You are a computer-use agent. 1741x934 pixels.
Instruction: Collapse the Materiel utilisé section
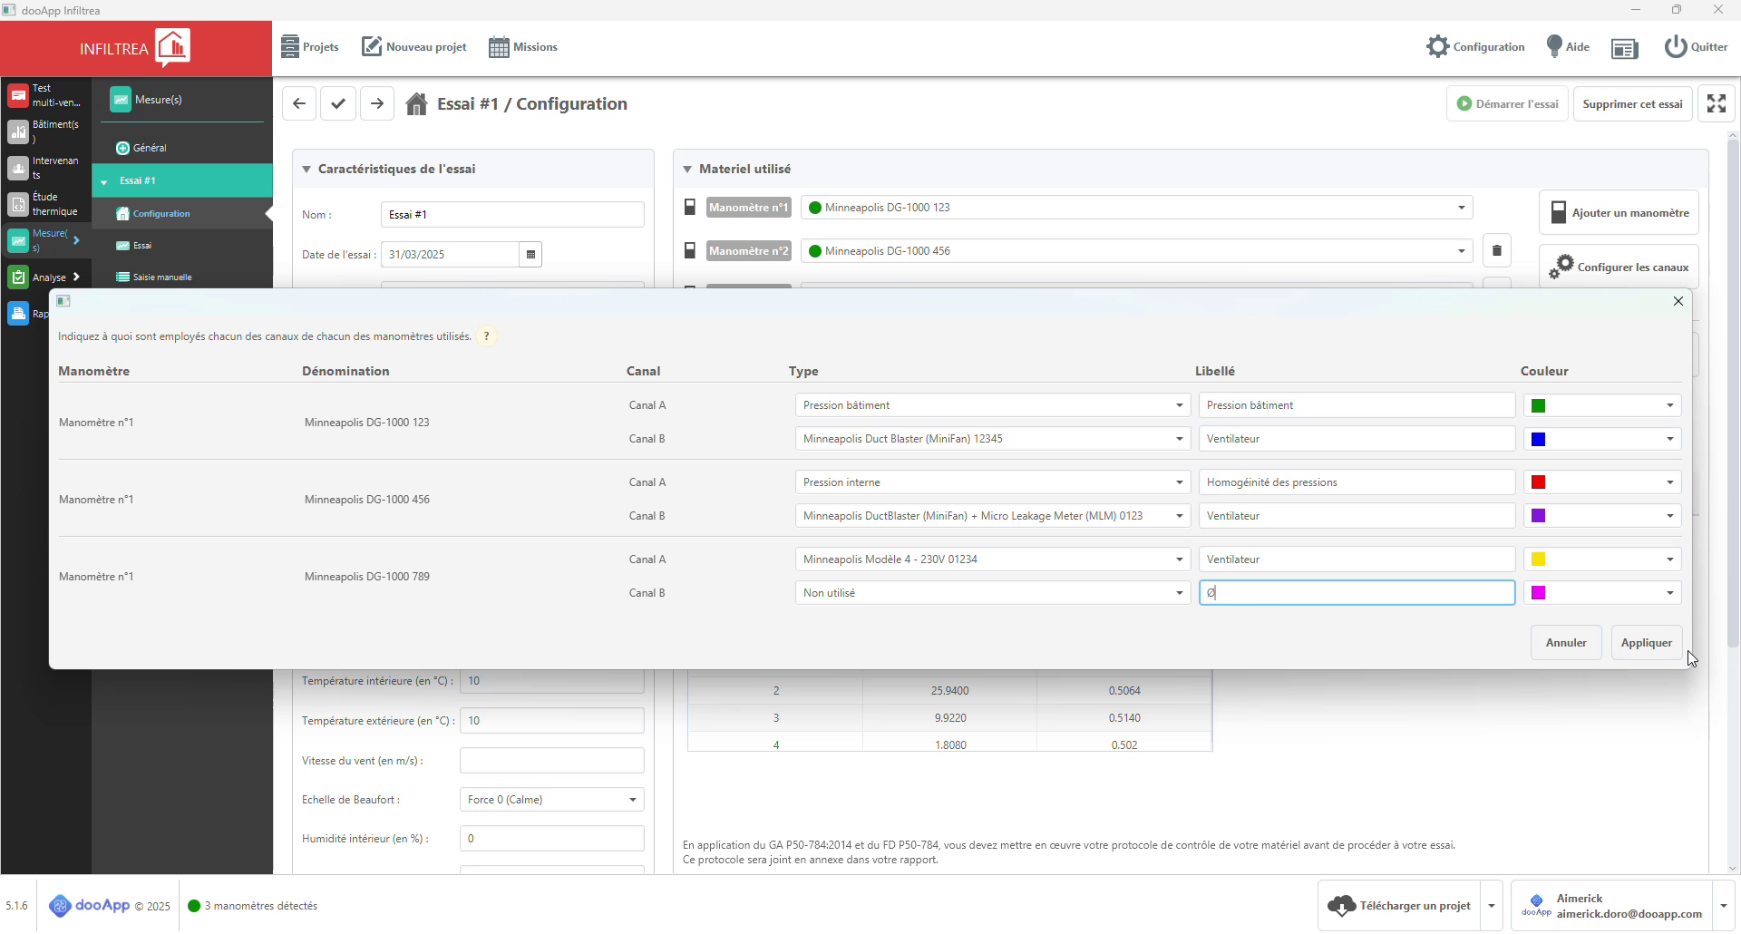coord(687,170)
